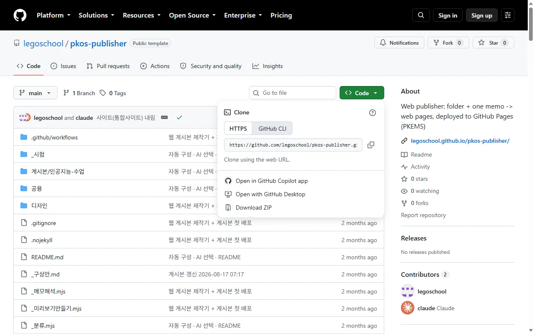Open the search magnifier button

(x=421, y=15)
